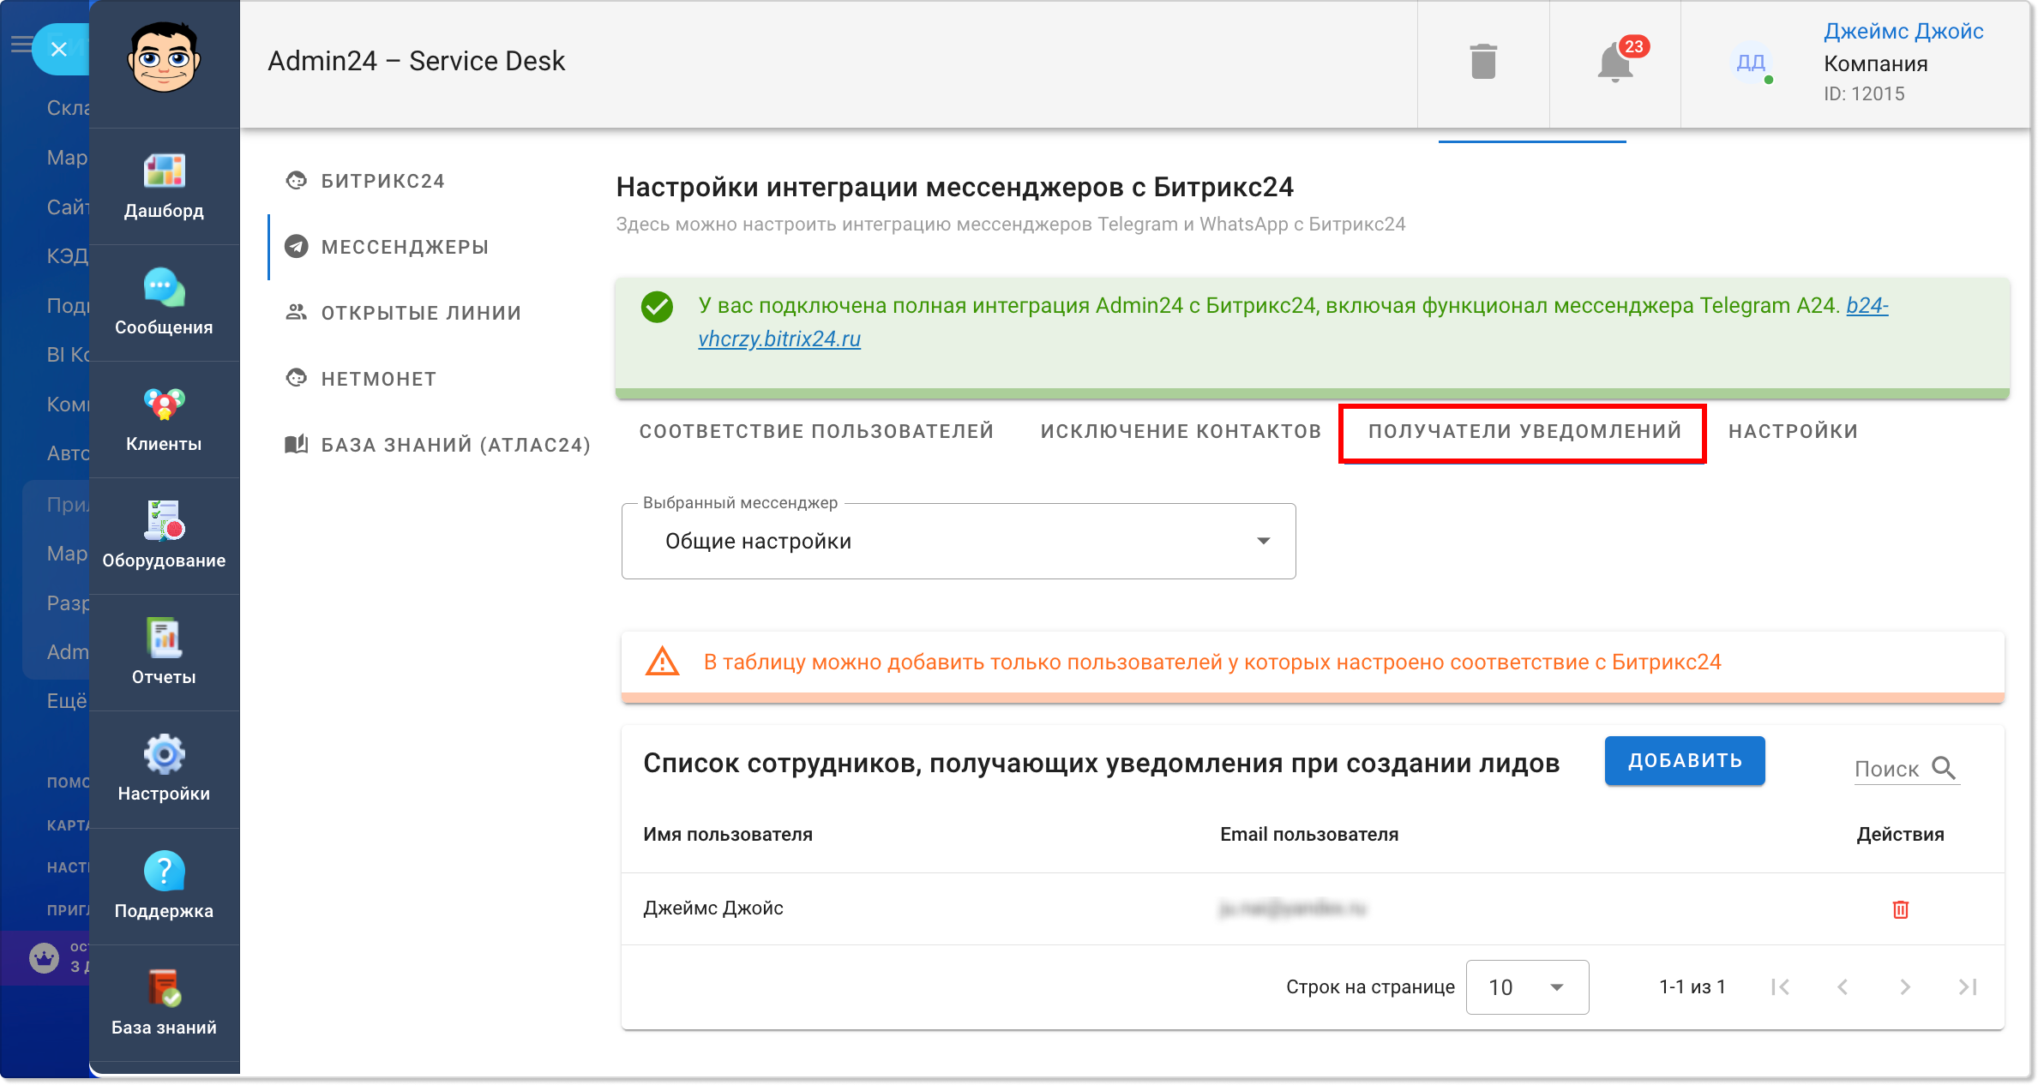Click the trash bin icon in header

click(1483, 62)
